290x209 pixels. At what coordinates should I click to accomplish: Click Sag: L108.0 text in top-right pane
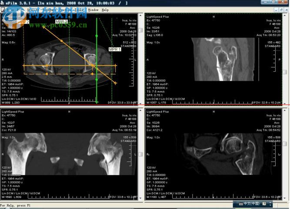point(155,35)
